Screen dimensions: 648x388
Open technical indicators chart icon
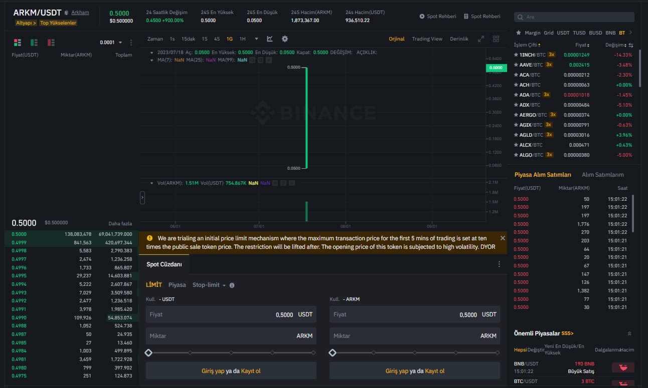(270, 39)
